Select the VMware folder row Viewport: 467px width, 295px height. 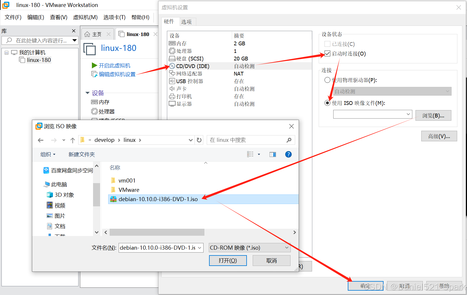(x=204, y=190)
